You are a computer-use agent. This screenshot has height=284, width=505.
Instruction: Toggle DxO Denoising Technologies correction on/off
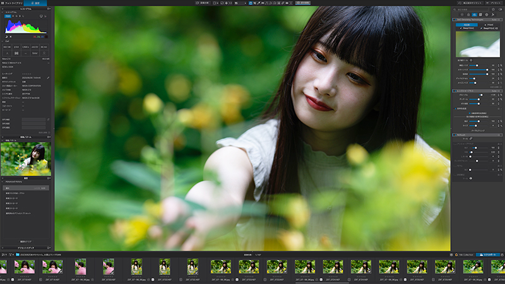point(454,20)
